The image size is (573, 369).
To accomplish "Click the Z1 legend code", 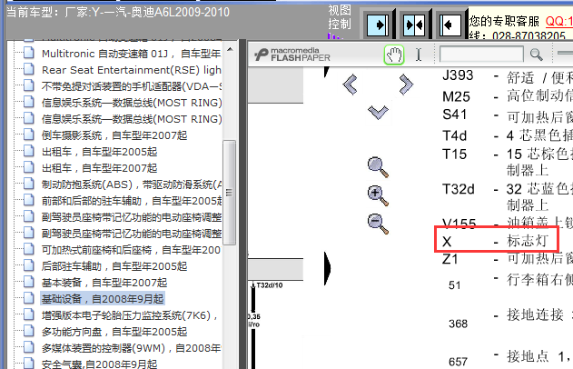I will (x=450, y=259).
